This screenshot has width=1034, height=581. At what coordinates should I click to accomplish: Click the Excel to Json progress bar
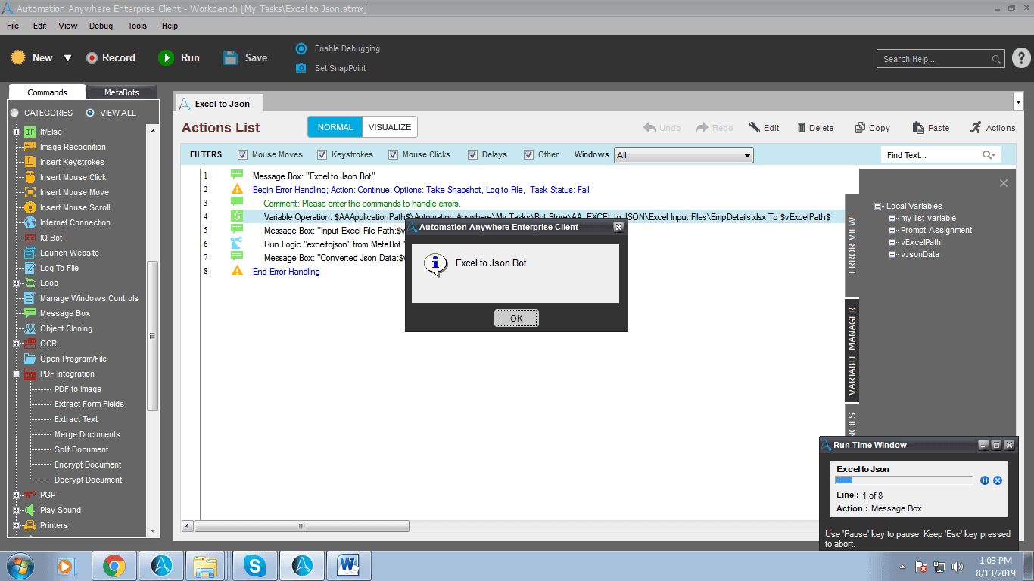tap(904, 480)
